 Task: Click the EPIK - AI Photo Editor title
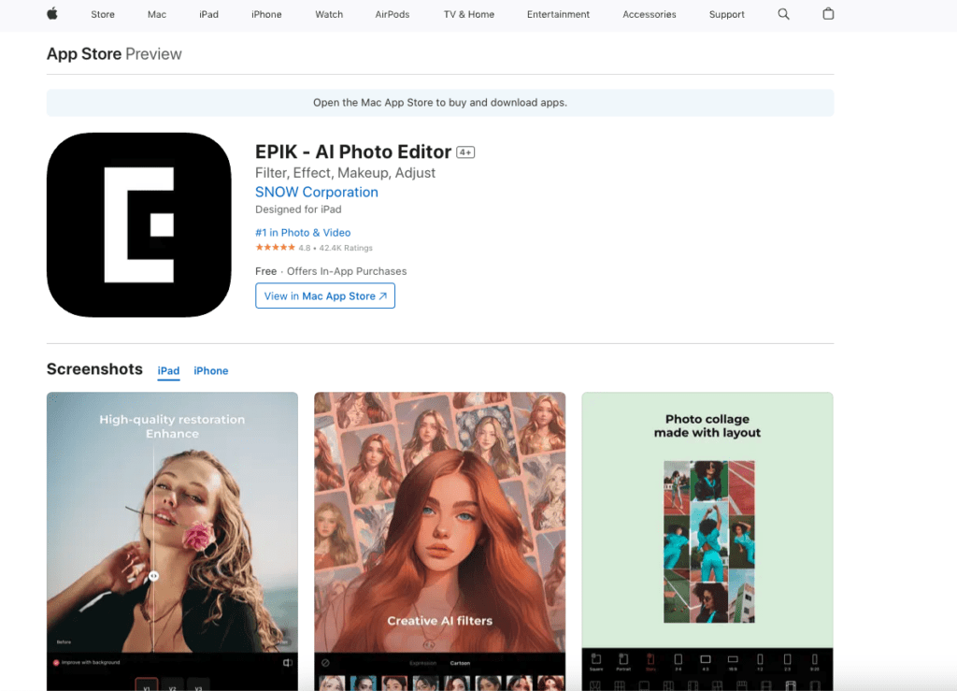353,151
